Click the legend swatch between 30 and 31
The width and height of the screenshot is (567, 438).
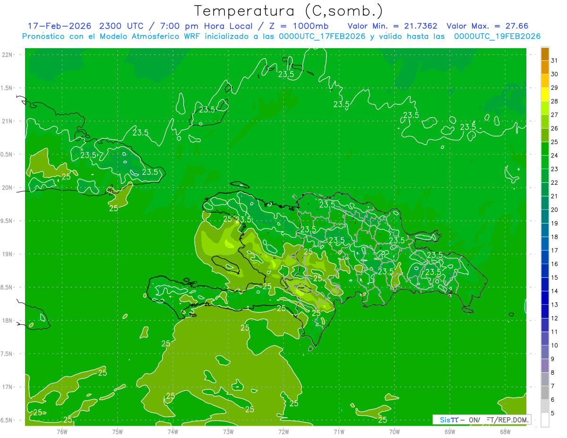(545, 67)
